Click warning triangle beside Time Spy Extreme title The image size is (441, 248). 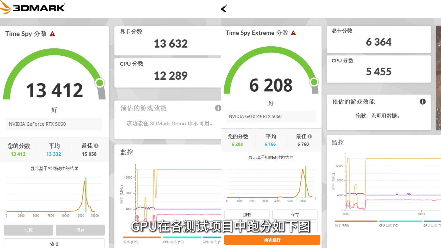[293, 33]
